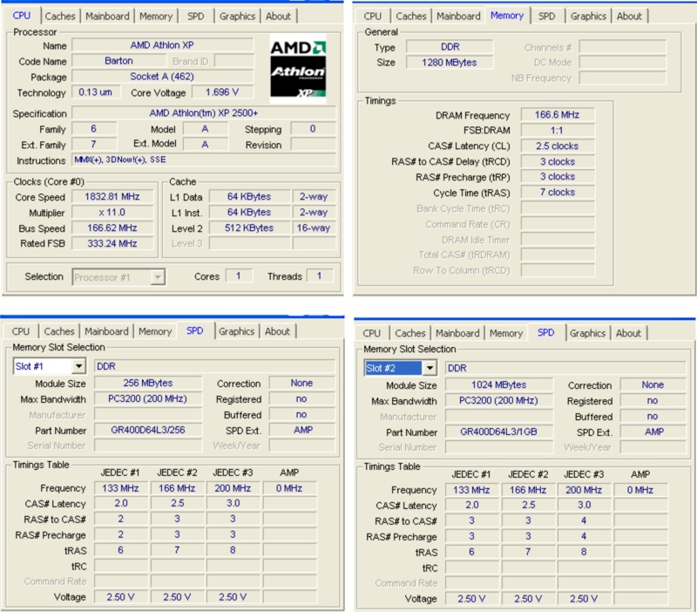This screenshot has height=612, width=697.
Task: Click the Core Speed 1832.81 MHz field
Action: pos(112,196)
